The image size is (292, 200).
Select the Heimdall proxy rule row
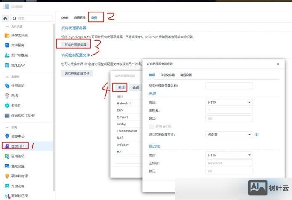128,104
